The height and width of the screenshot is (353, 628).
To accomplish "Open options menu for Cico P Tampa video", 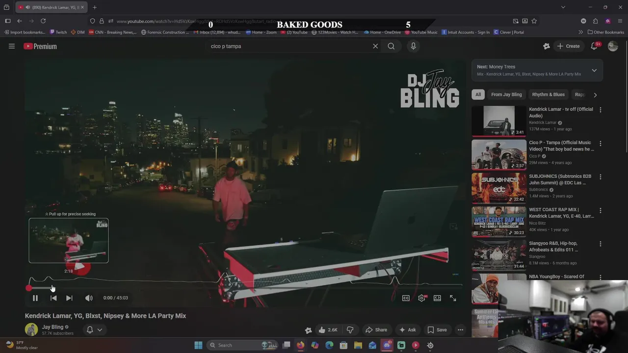I will point(600,144).
